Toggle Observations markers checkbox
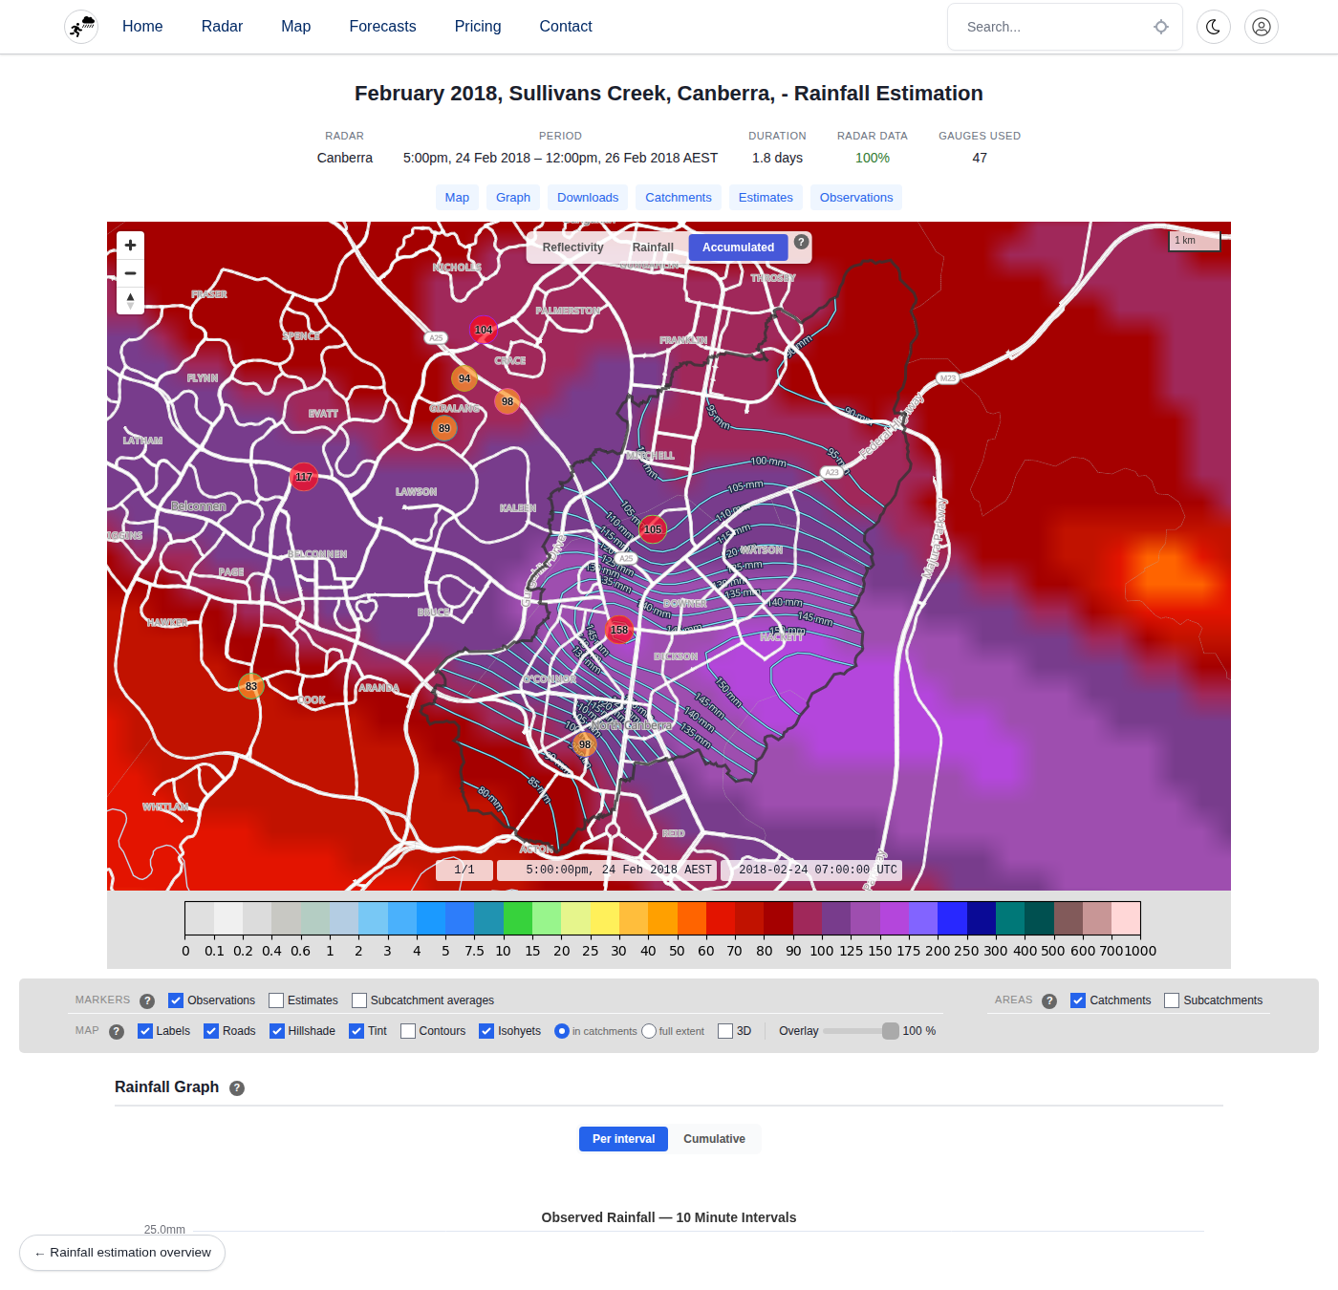Image resolution: width=1338 pixels, height=1290 pixels. pos(176,1000)
